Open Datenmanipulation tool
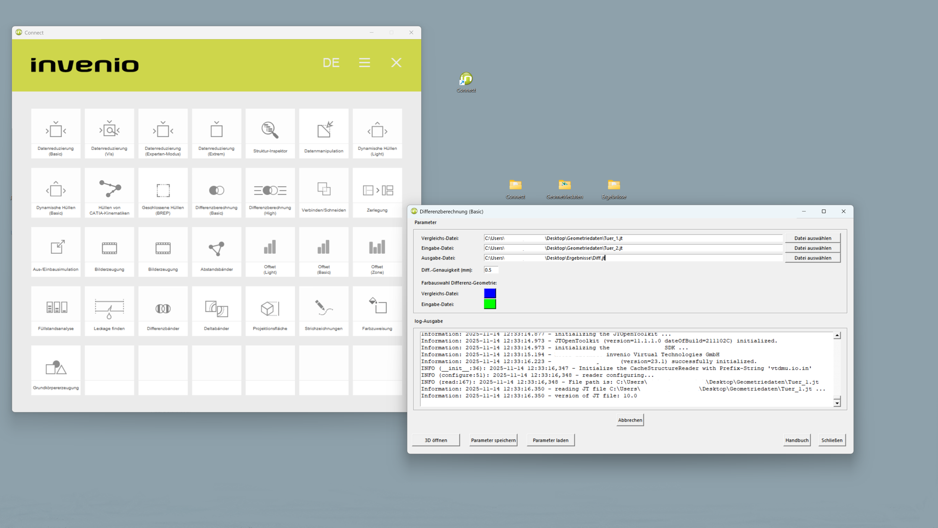The width and height of the screenshot is (938, 528). pyautogui.click(x=324, y=134)
